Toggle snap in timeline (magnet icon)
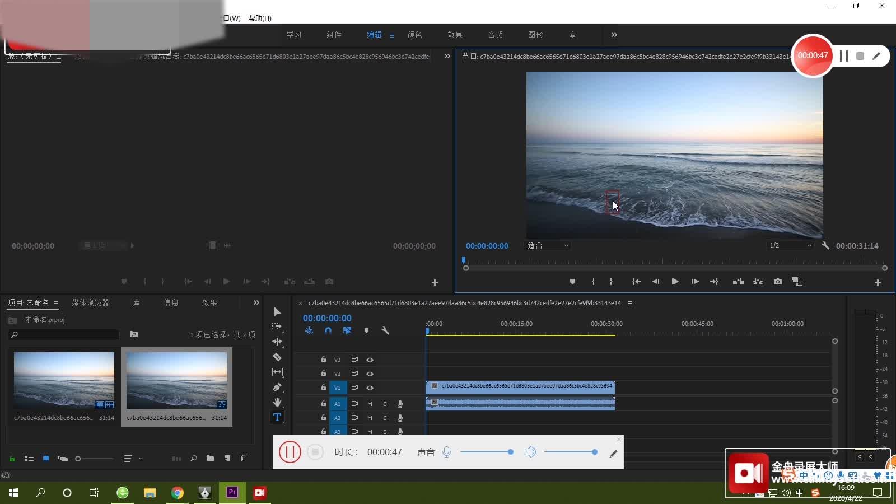 click(x=328, y=330)
